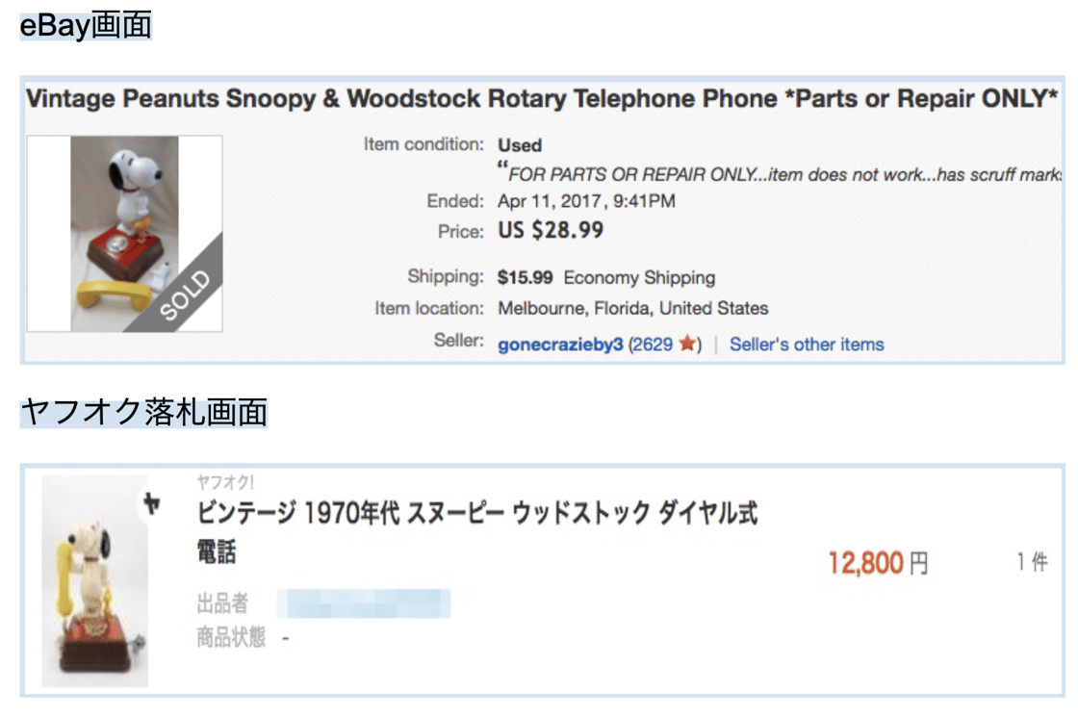1078x717 pixels.
Task: Click the Apr 11, 2017 ended date
Action: (x=586, y=201)
